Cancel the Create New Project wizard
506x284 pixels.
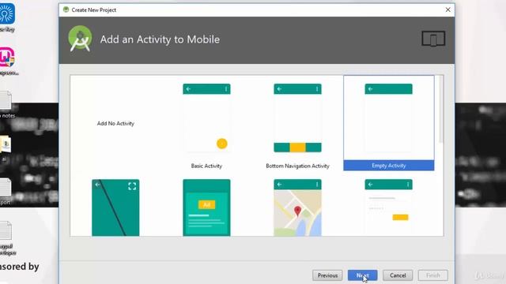coord(398,275)
